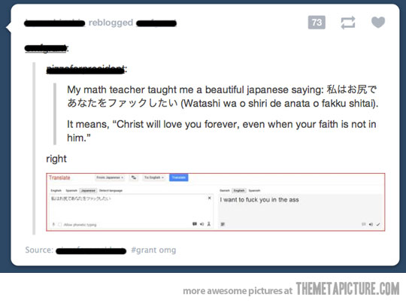Open the input tools keyboard icon

[195, 224]
